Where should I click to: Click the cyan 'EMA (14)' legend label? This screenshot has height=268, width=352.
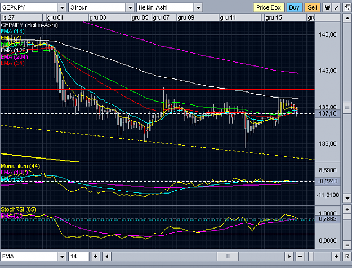(12, 32)
